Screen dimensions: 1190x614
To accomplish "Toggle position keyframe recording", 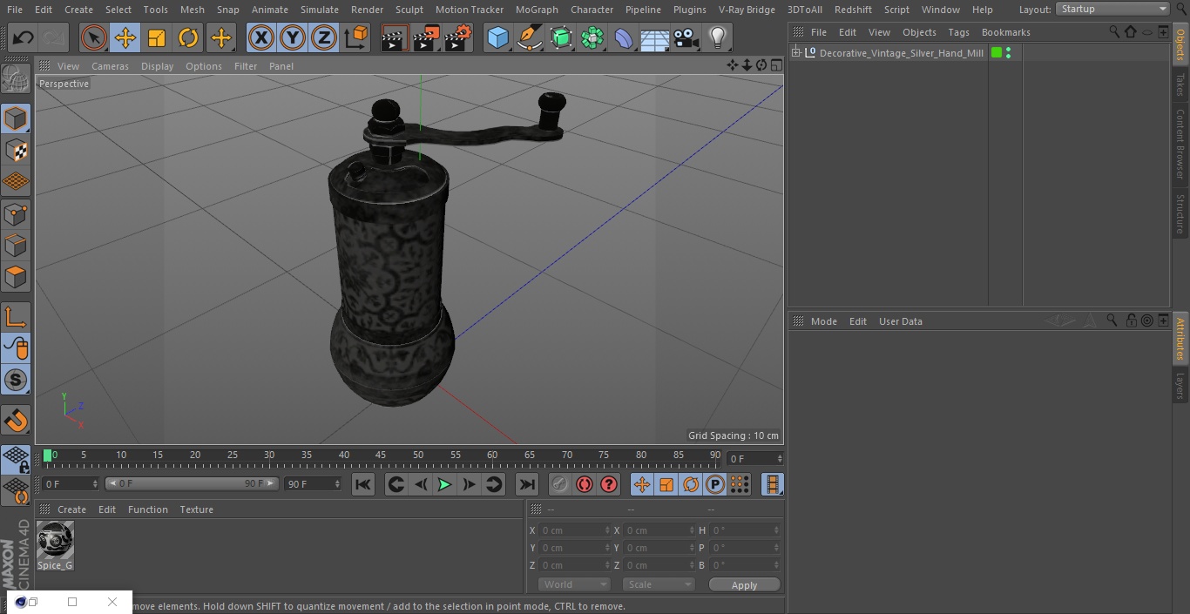I will 642,484.
